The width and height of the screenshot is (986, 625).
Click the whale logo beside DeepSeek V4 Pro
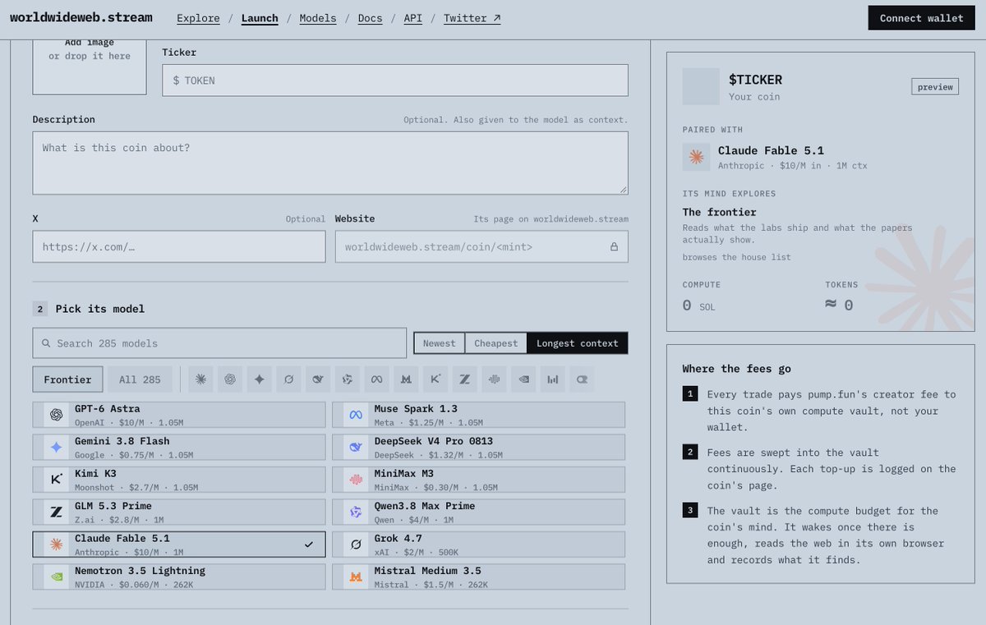[x=356, y=447]
